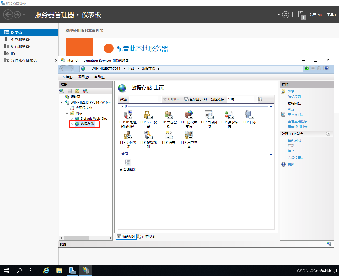Open FTP firewall support icon

[x=189, y=115]
